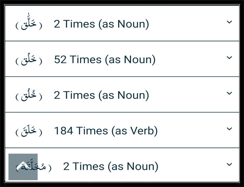Open the مُخَلَّقَة 2 Times (as Noun) label
This screenshot has width=244, height=187.
(111, 166)
